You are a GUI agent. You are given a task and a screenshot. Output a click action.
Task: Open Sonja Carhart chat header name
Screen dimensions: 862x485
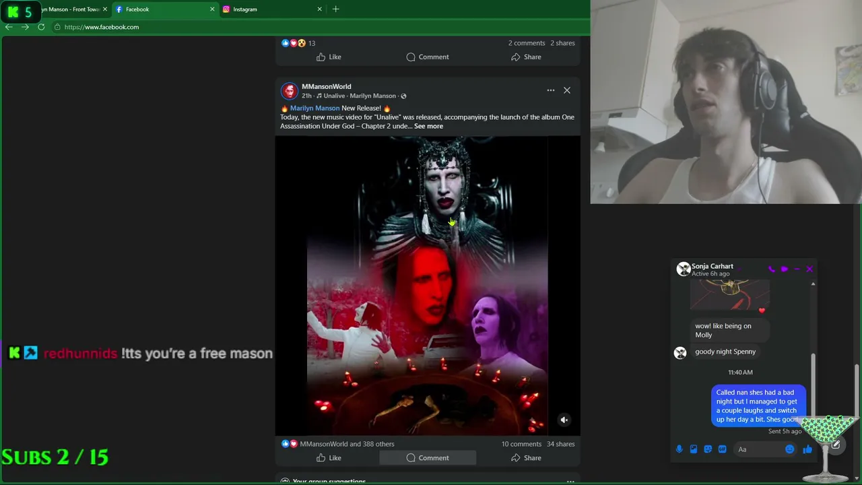click(712, 266)
